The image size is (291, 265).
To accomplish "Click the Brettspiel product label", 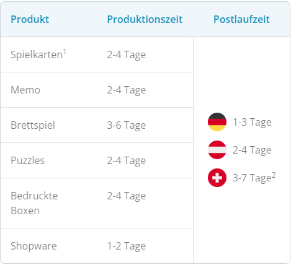I will click(33, 125).
